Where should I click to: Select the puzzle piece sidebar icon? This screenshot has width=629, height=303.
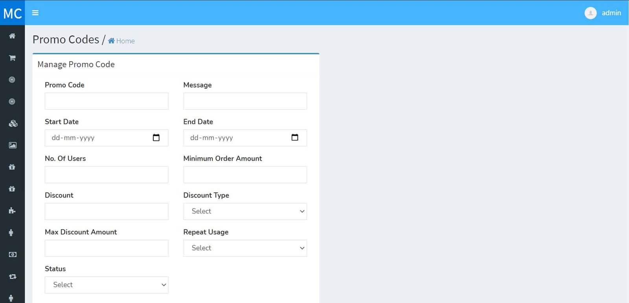point(12,211)
